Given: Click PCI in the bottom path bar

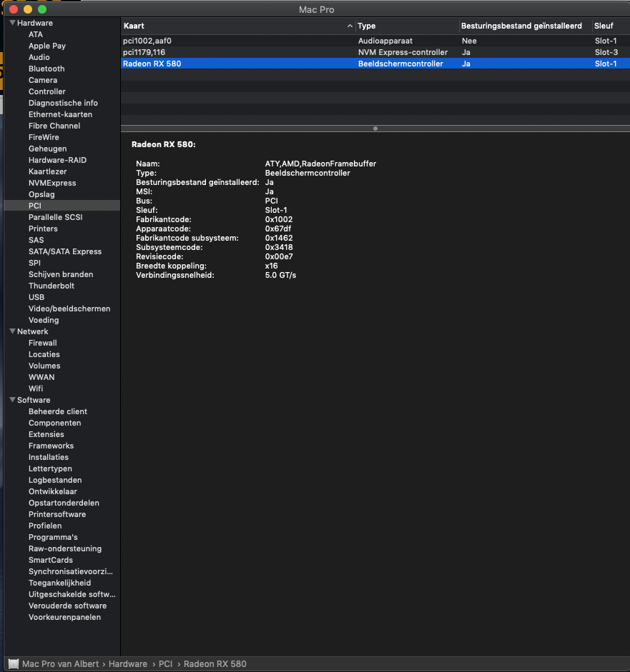Looking at the screenshot, I should click(x=166, y=664).
